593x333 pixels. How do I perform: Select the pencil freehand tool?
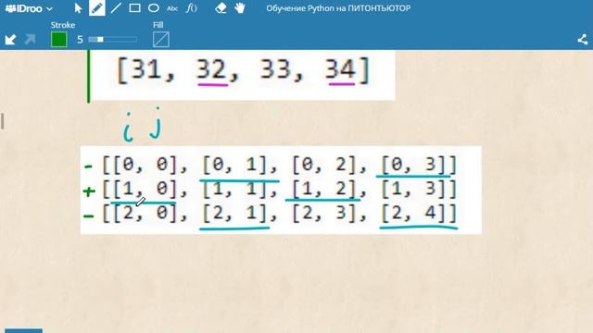click(97, 8)
